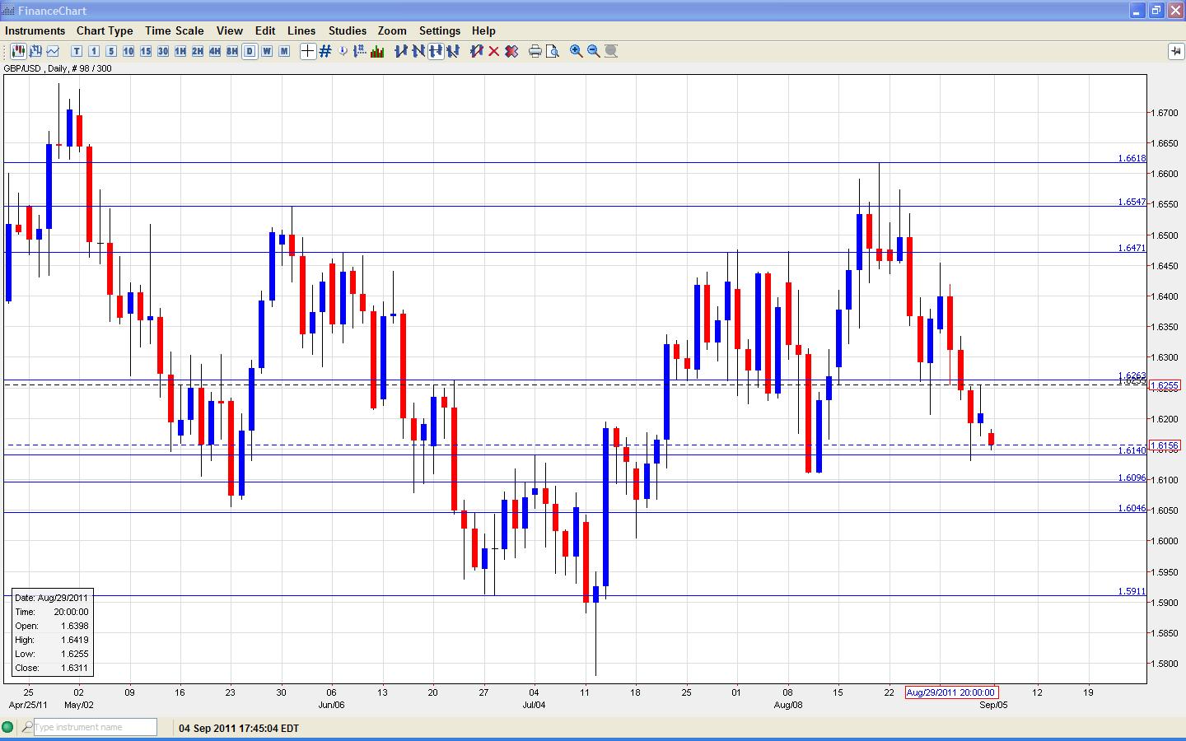
Task: Click the price scale dotted-line icon
Action: pos(360,51)
